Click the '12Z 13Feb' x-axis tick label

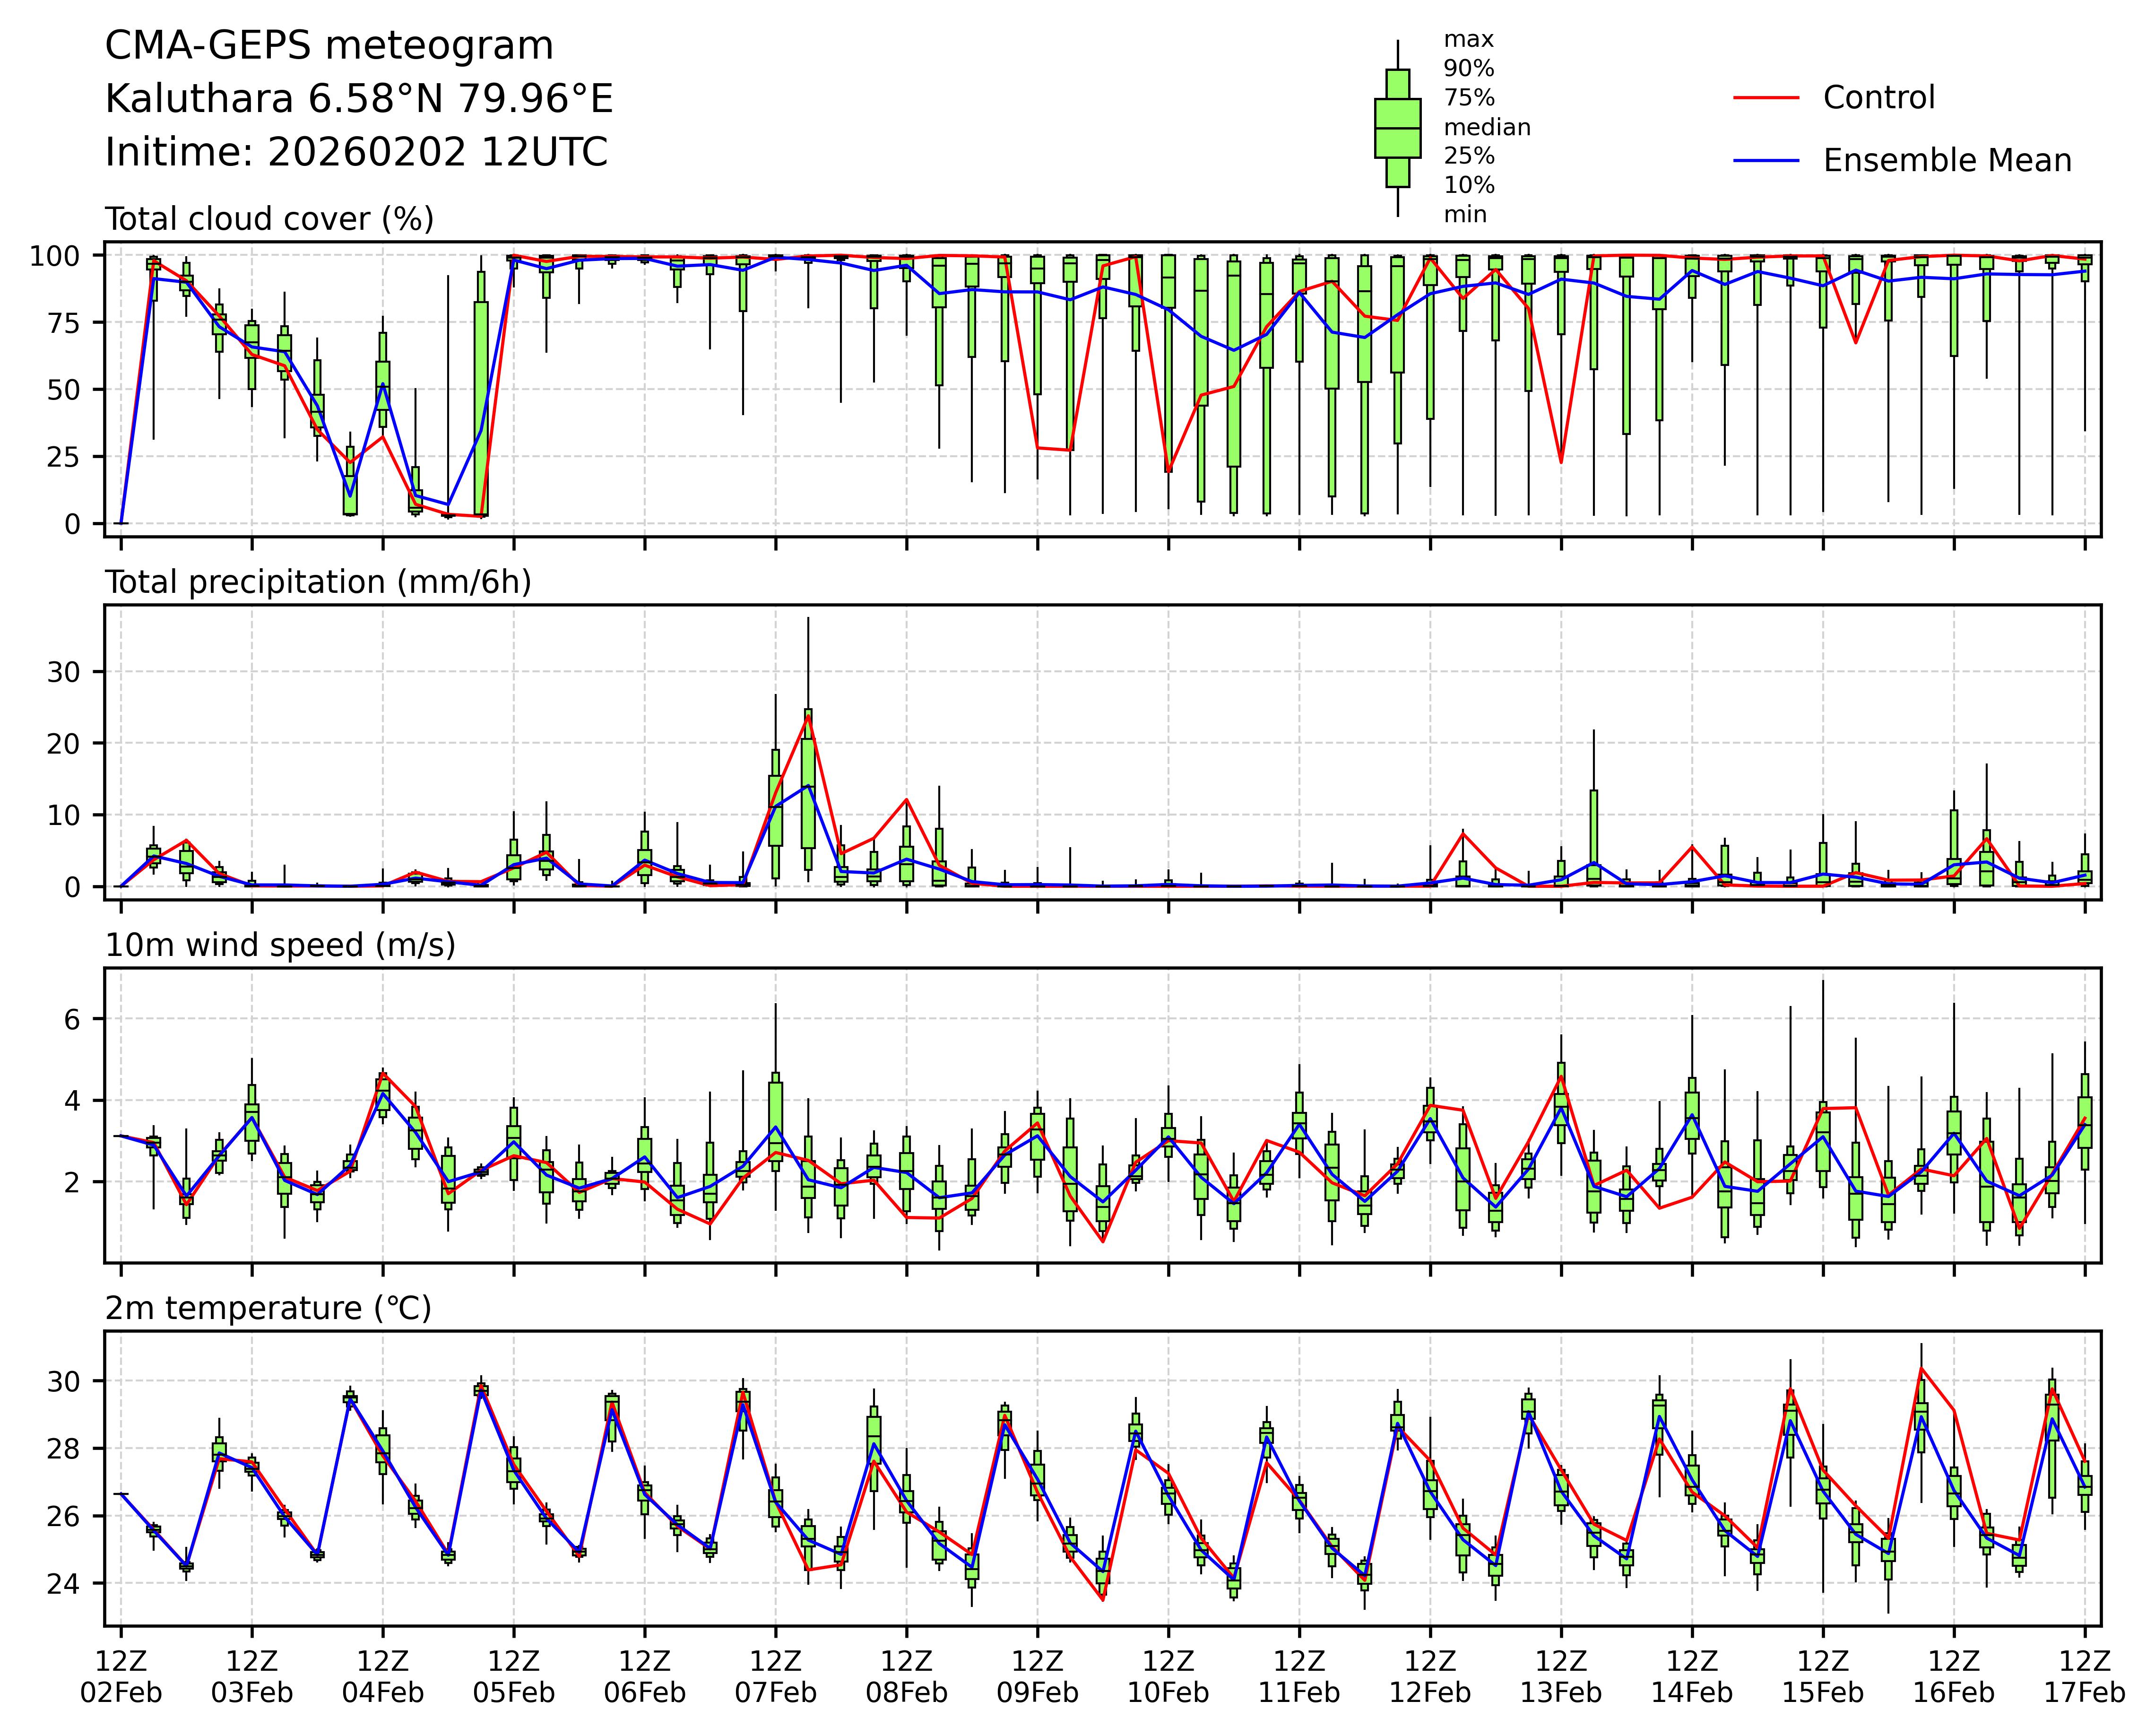point(1560,1677)
